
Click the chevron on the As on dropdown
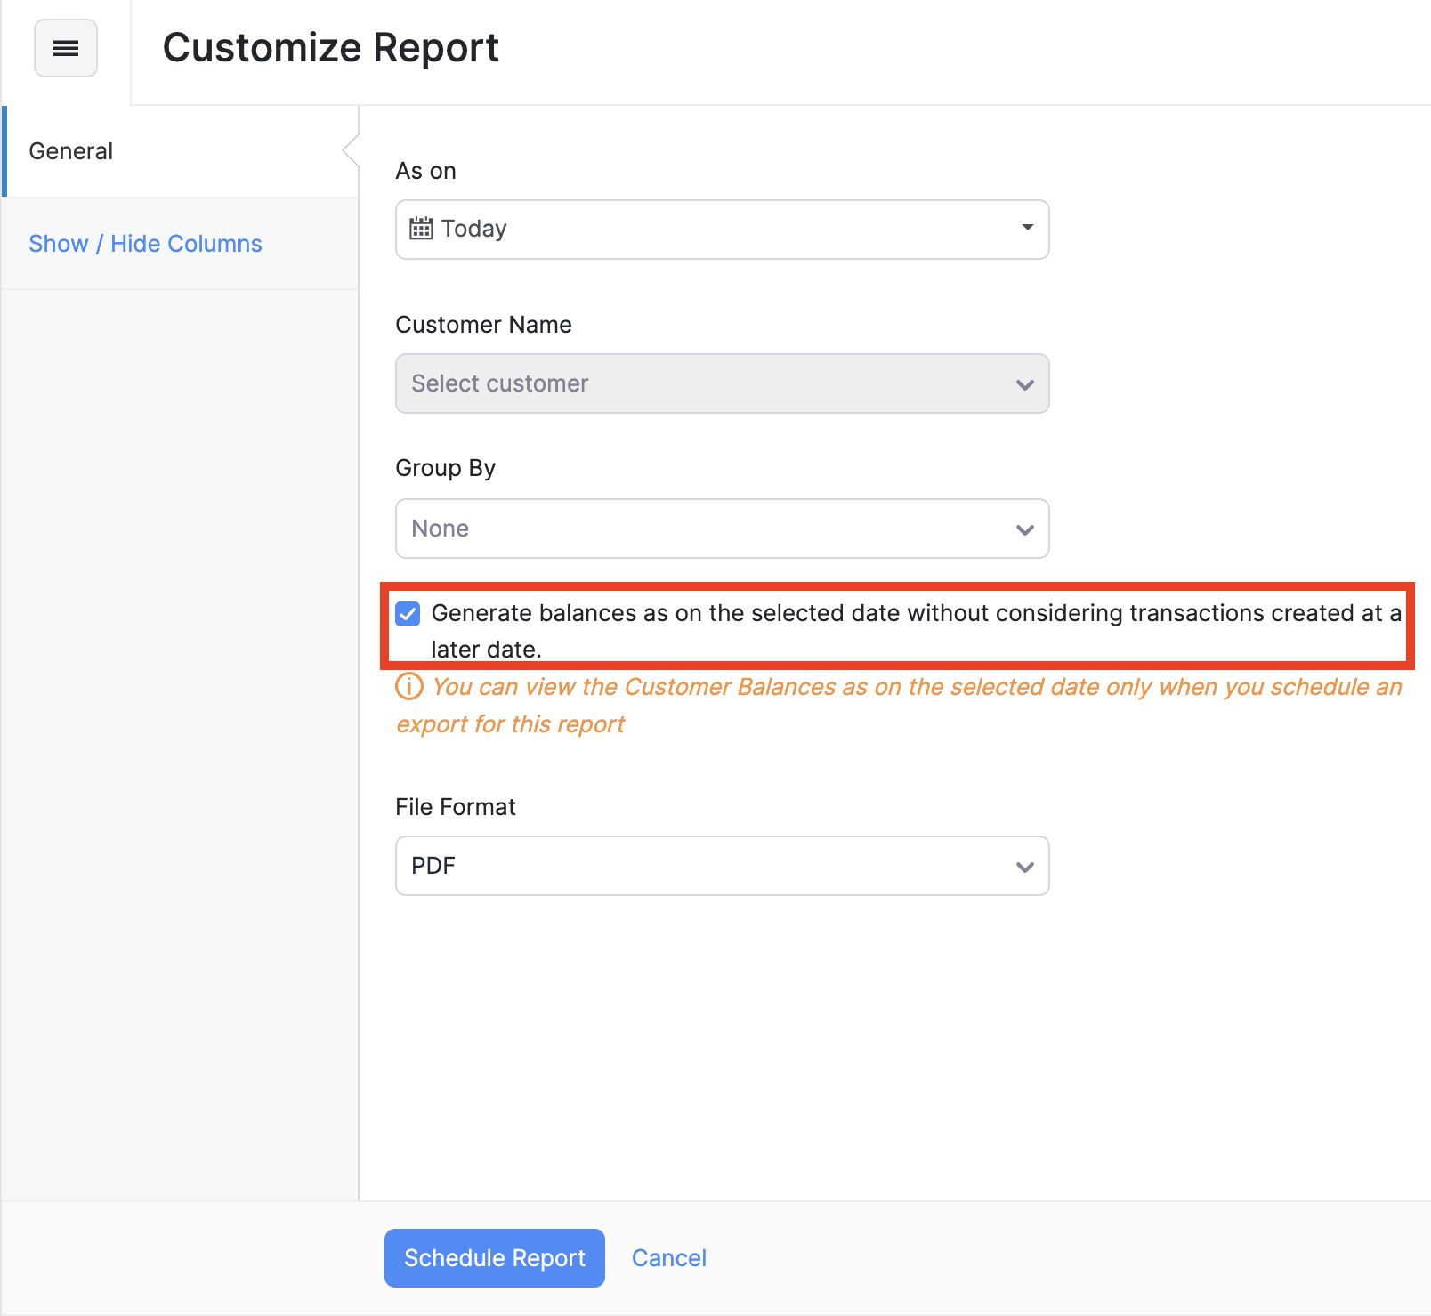tap(1026, 229)
